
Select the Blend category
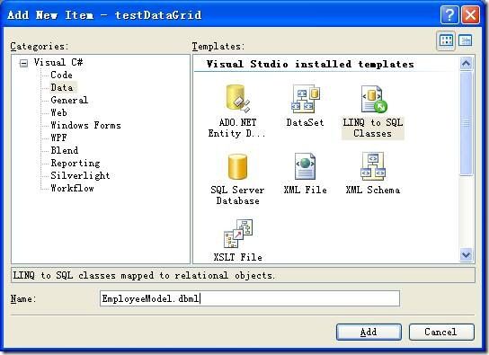coord(64,150)
